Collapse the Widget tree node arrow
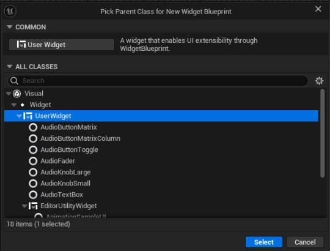This screenshot has height=251, width=330. [x=14, y=105]
